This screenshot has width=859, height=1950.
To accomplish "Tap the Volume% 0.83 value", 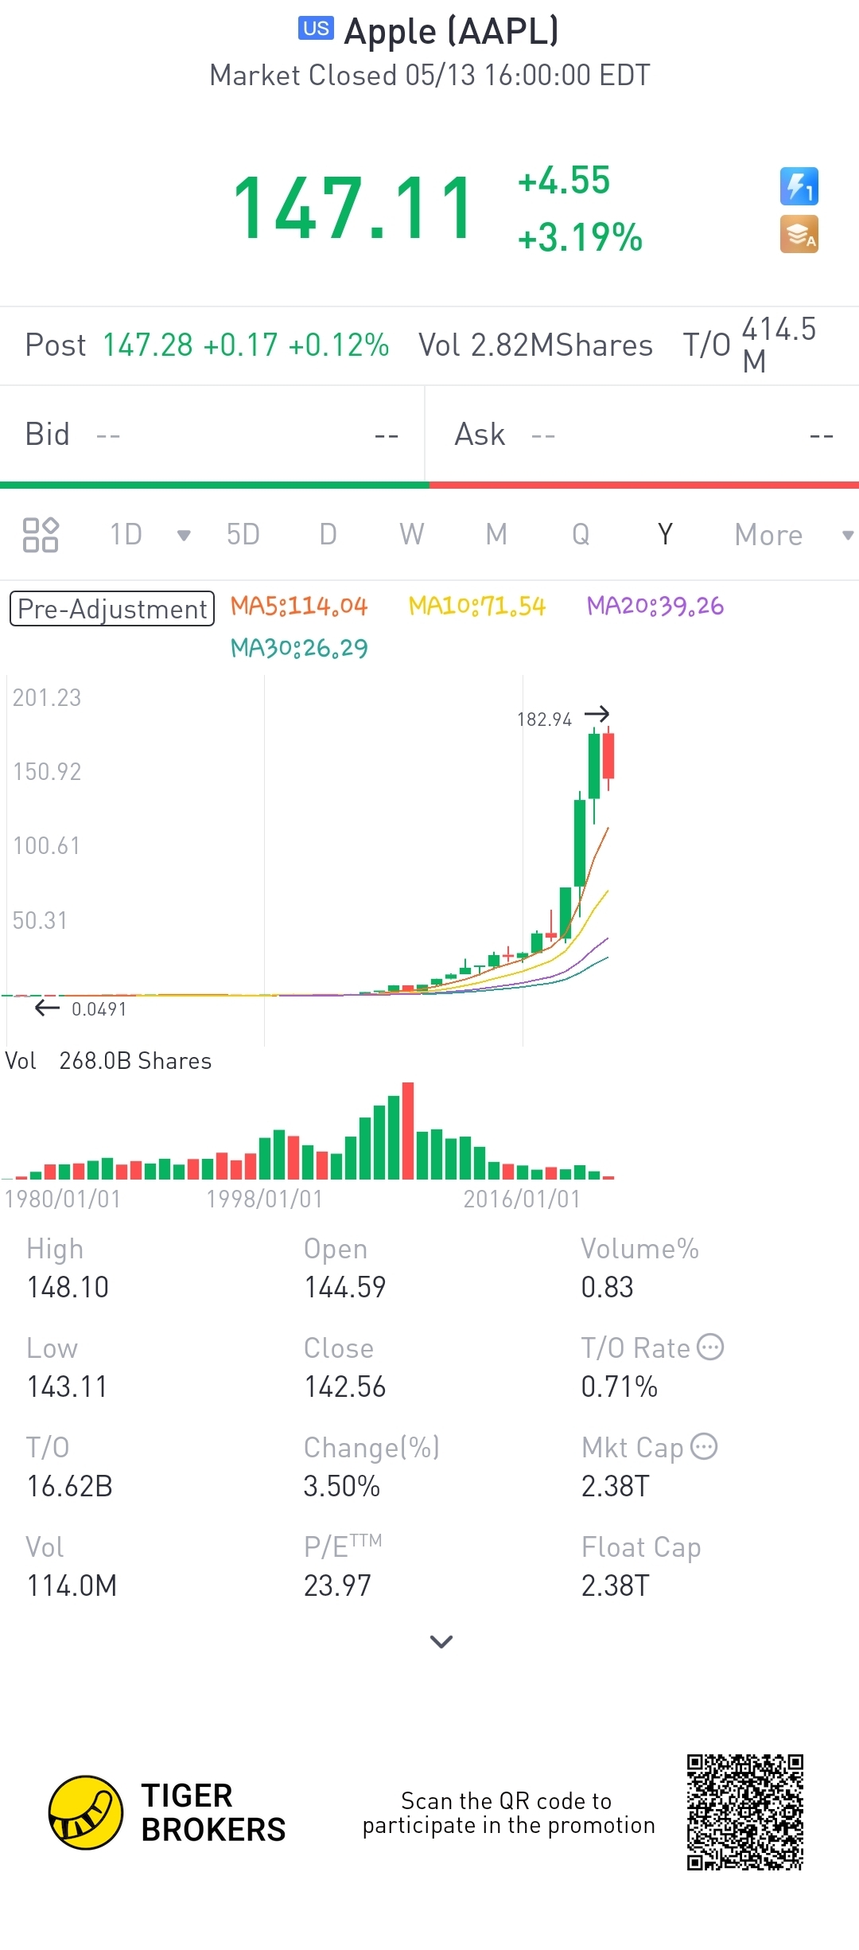I will (x=607, y=1287).
